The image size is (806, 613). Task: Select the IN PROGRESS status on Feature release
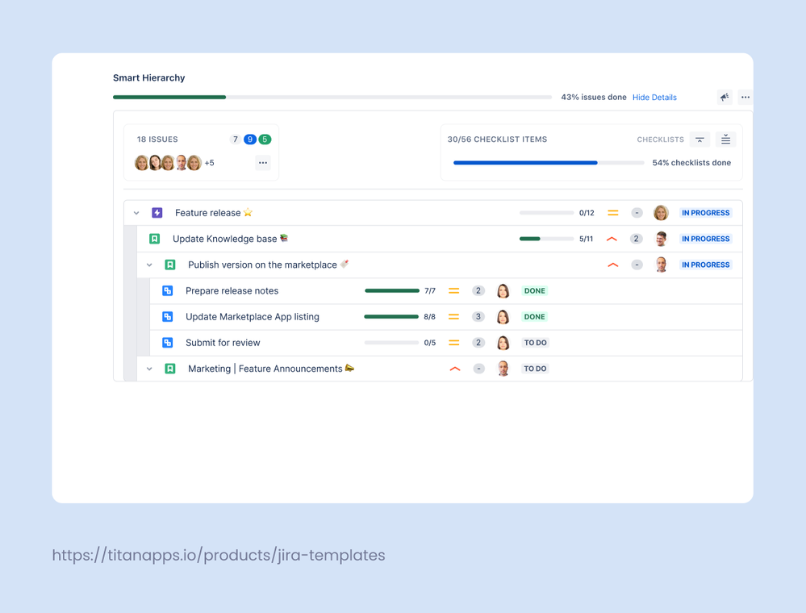tap(705, 212)
